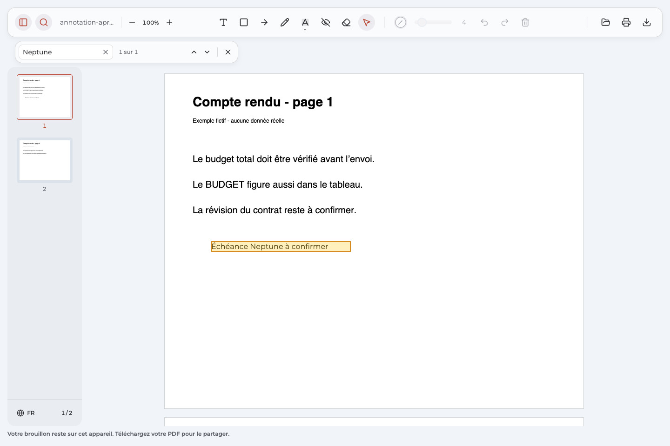Print the document
The width and height of the screenshot is (670, 446).
[x=626, y=22]
